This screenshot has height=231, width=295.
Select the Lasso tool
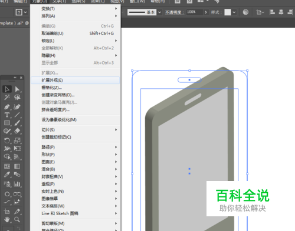coord(17,97)
